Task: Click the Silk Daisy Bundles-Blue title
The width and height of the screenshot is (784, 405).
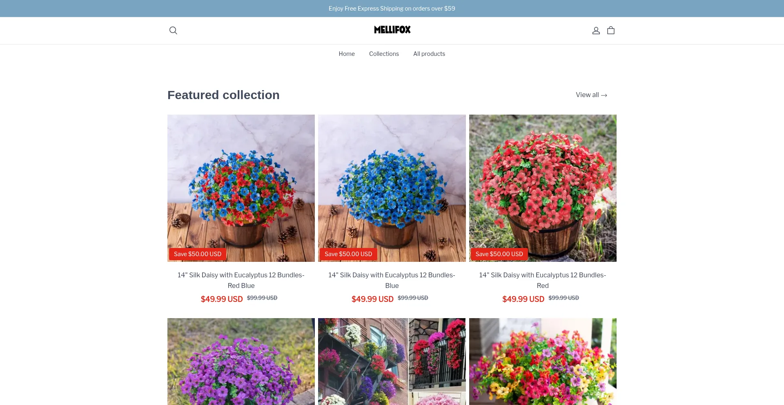Action: coord(392,280)
